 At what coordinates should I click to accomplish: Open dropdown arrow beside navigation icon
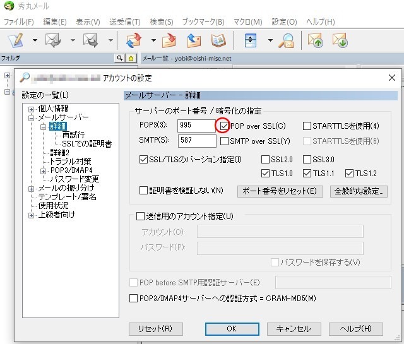point(270,40)
